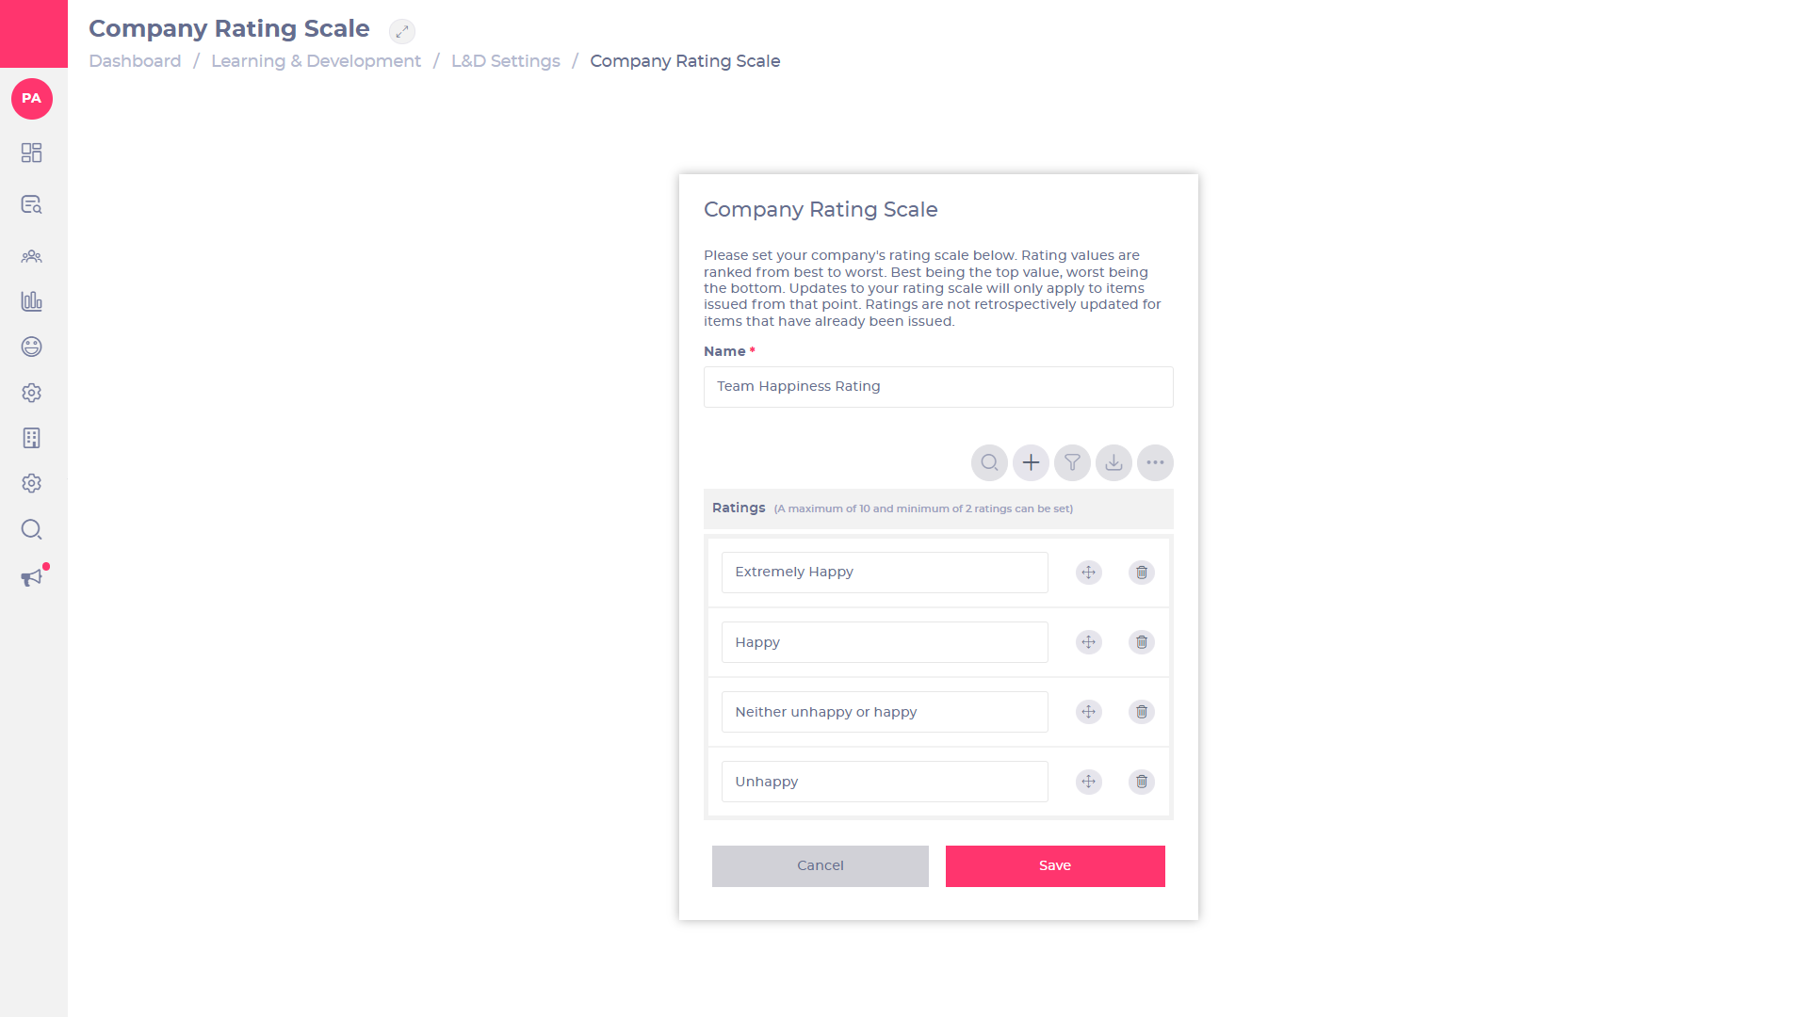Screen dimensions: 1804x1017
Task: Open the smiley face sidebar icon
Action: tap(32, 347)
